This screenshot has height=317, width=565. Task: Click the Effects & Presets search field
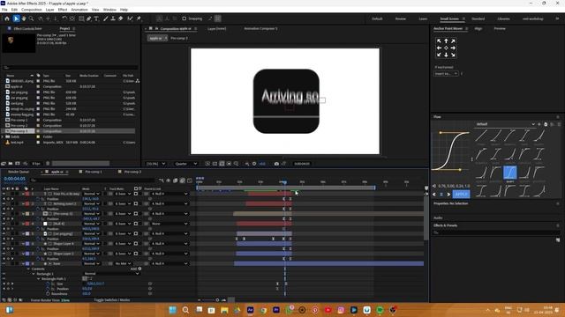495,232
